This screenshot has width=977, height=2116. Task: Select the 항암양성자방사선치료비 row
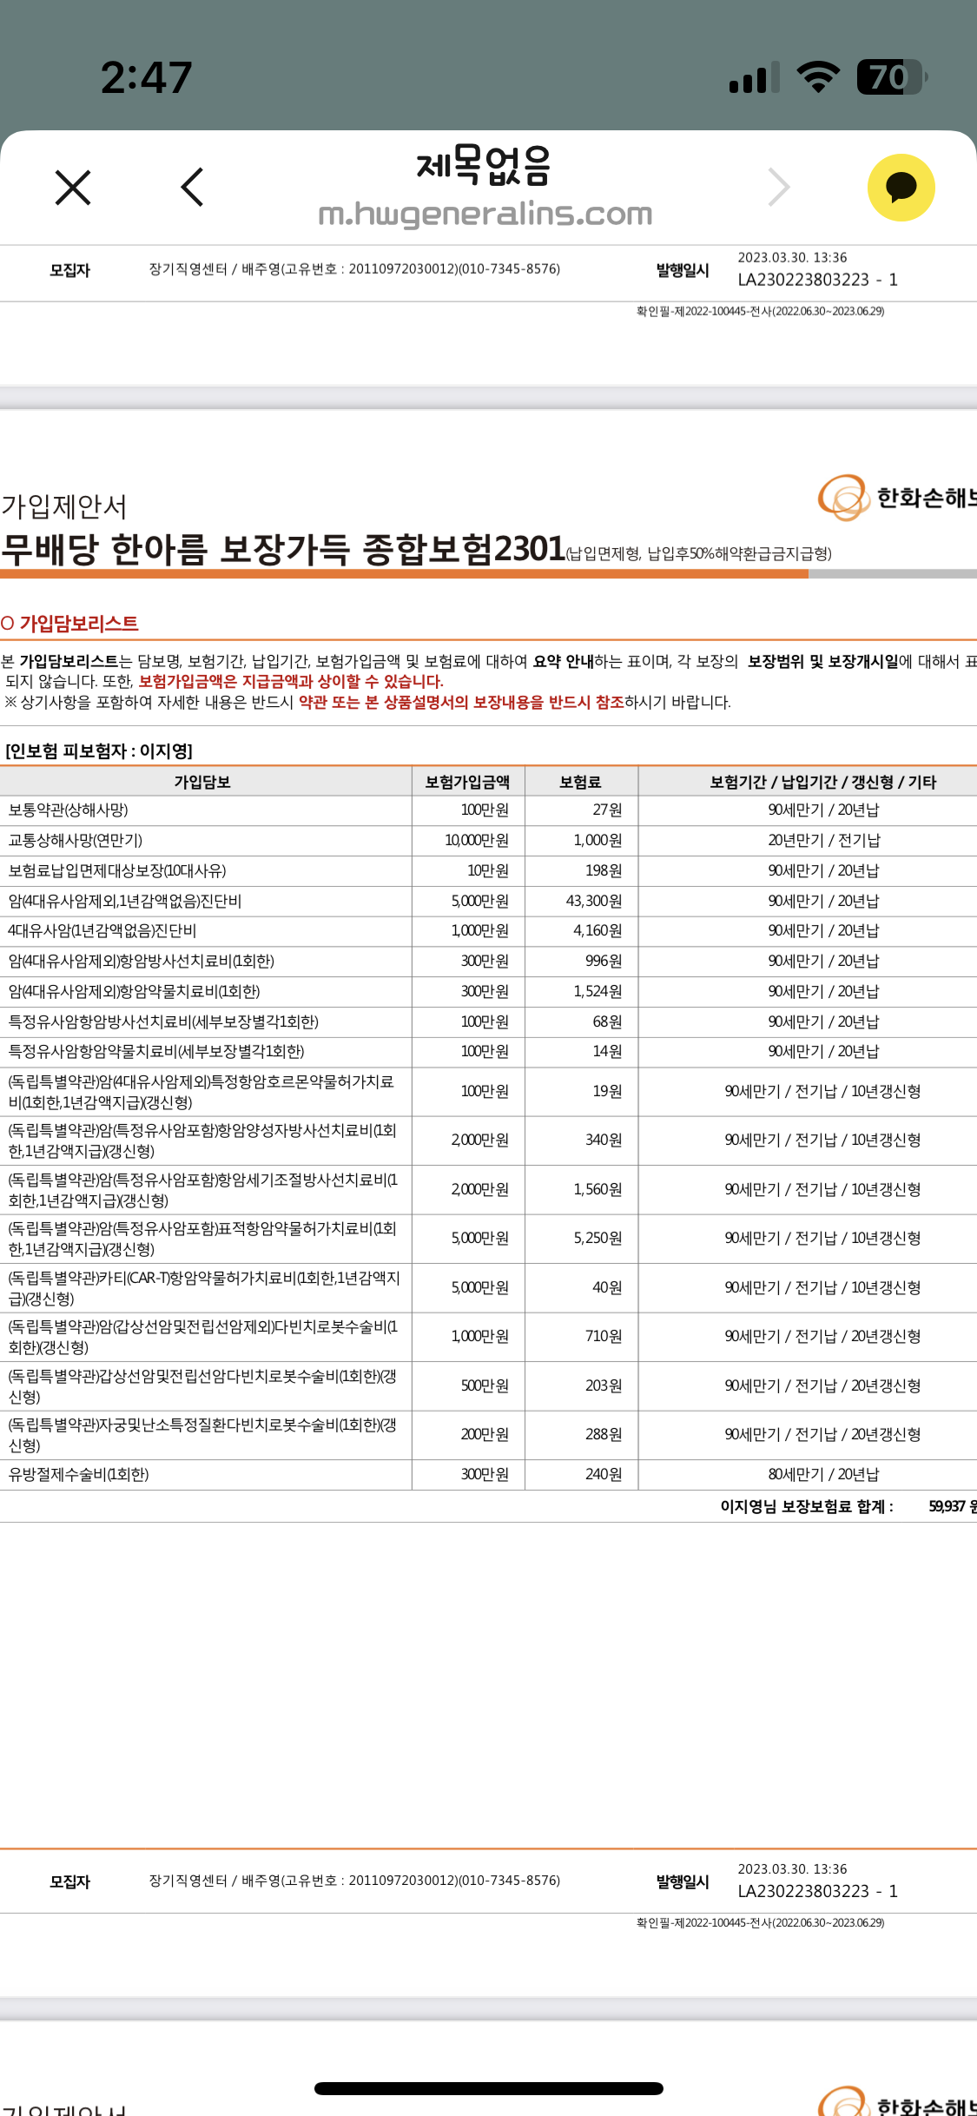pyautogui.click(x=488, y=1141)
